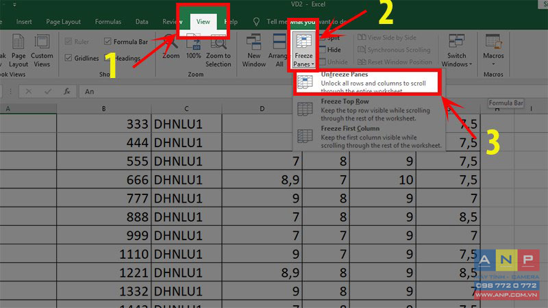The width and height of the screenshot is (548, 308).
Task: Click Reset Window Position
Action: (x=395, y=62)
